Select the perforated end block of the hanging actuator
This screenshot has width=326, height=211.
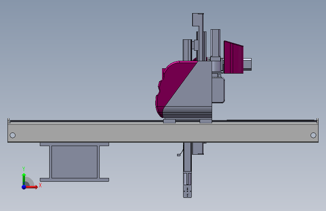pyautogui.click(x=187, y=191)
